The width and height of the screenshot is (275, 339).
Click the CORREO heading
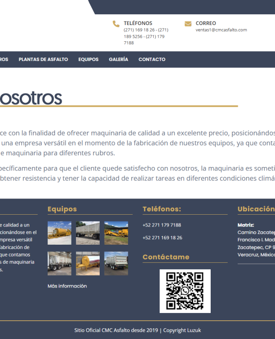(206, 23)
